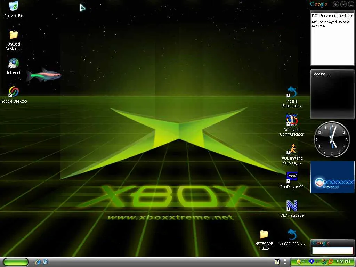
Task: Launch the Internet shortcut on desktop
Action: tap(14, 67)
